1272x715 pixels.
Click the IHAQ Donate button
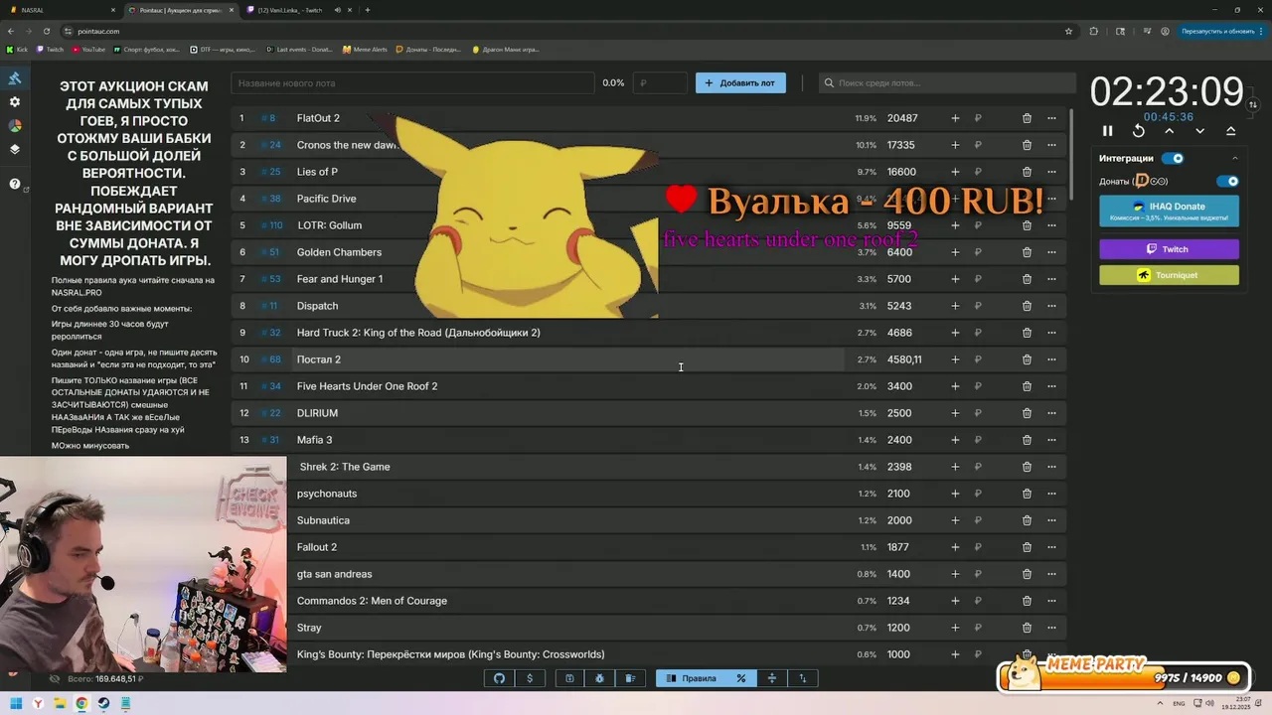click(1169, 211)
